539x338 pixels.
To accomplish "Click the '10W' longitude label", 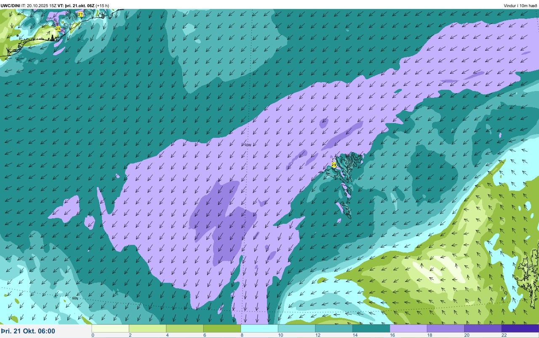I will 248,145.
